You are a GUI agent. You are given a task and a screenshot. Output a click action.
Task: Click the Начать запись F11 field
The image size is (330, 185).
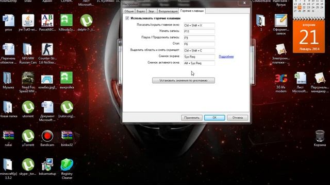point(199,31)
